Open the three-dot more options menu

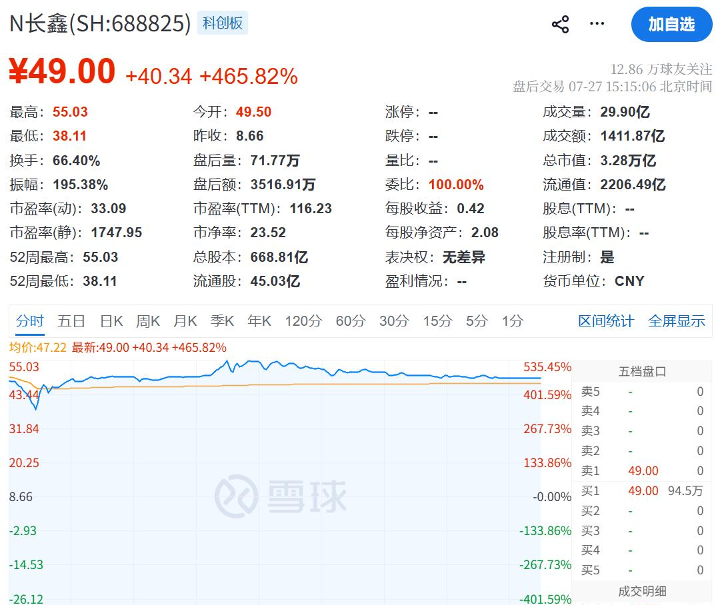pyautogui.click(x=597, y=23)
